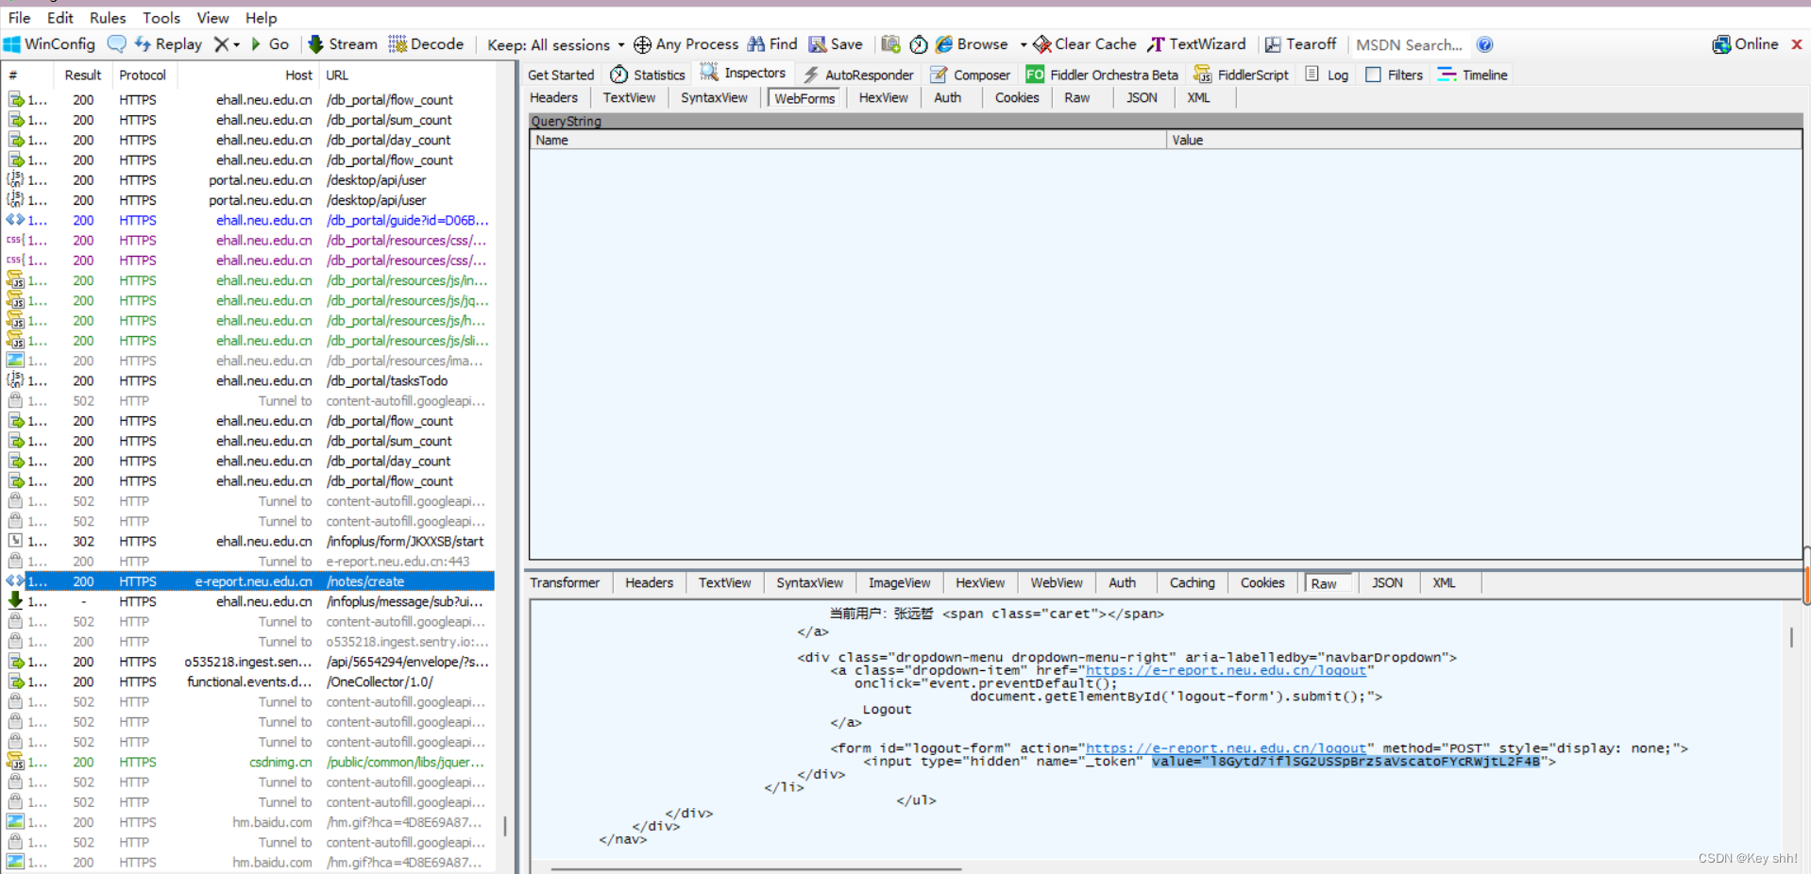Select the response Transformer tab
Viewport: 1811px width, 874px height.
[x=565, y=582]
